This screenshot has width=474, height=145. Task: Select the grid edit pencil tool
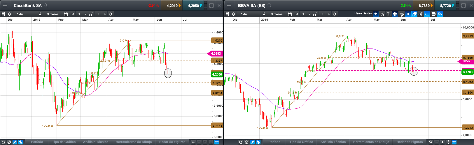pos(401,14)
